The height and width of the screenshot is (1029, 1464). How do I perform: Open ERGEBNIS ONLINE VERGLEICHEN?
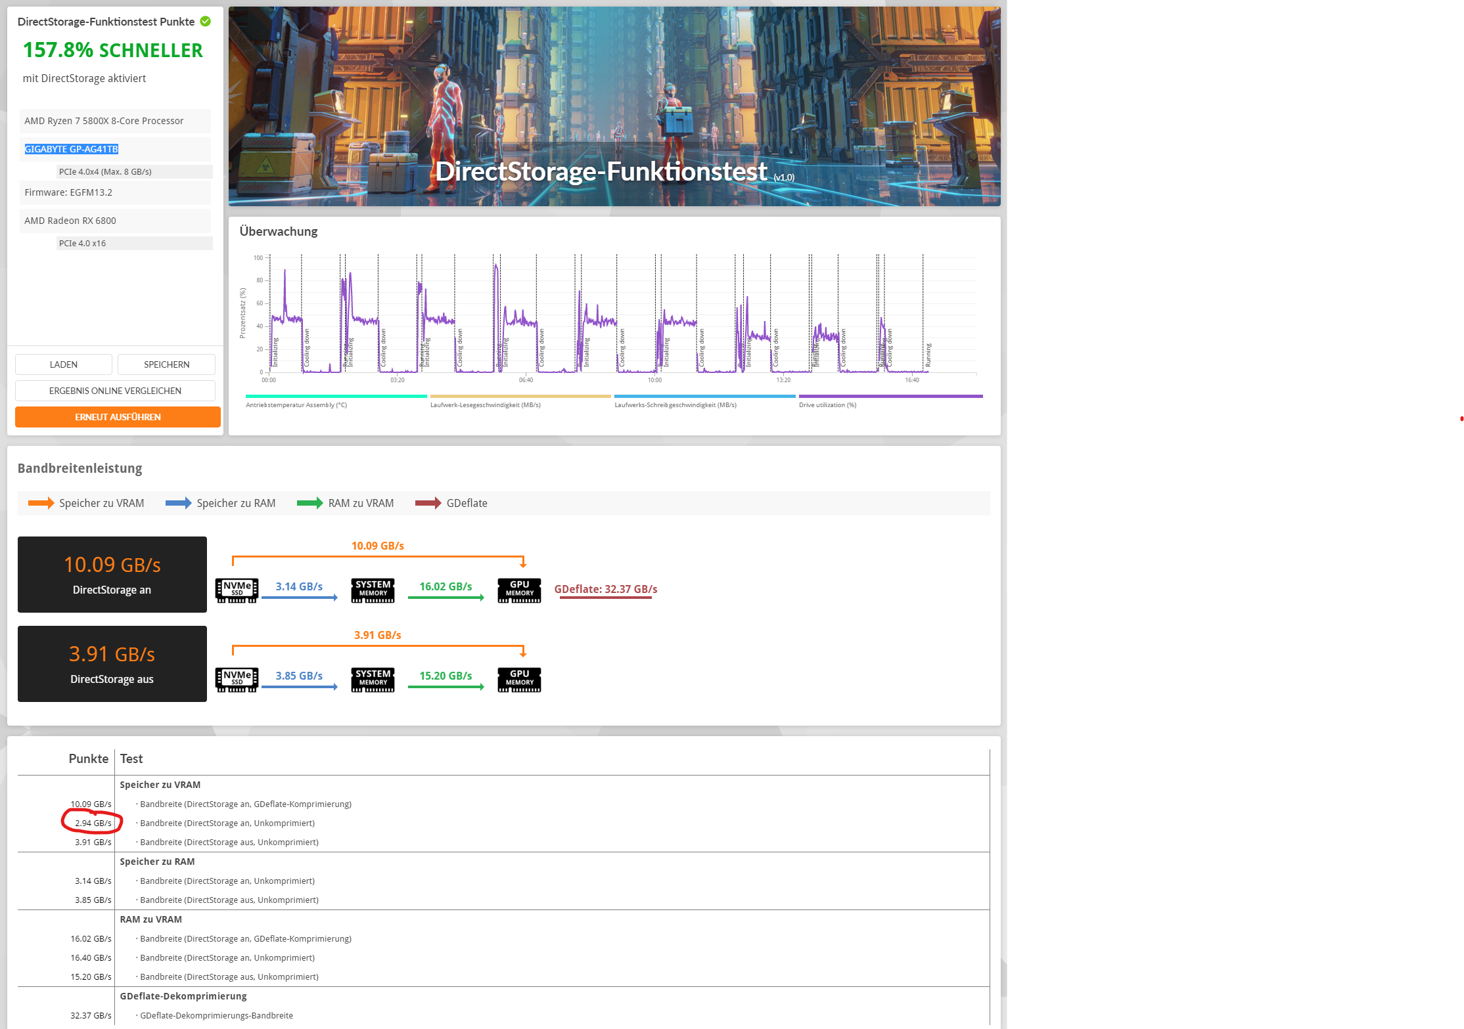click(x=115, y=391)
